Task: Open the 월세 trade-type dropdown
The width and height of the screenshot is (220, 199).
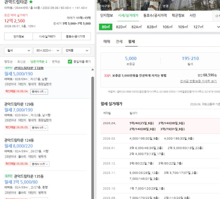Action: [18, 50]
